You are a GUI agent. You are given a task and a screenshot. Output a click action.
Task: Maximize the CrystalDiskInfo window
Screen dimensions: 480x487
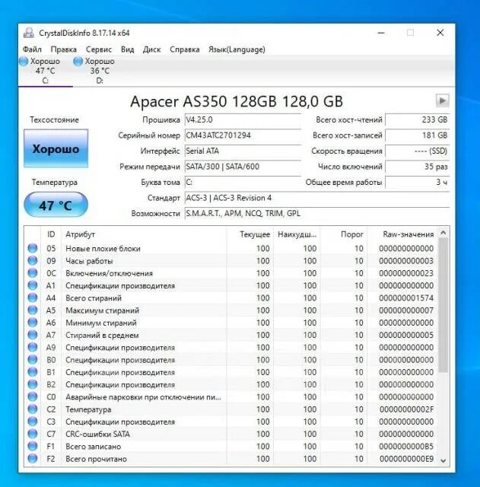tap(410, 33)
